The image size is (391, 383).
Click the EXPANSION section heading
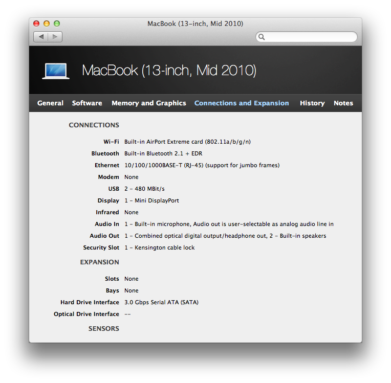[x=99, y=262]
